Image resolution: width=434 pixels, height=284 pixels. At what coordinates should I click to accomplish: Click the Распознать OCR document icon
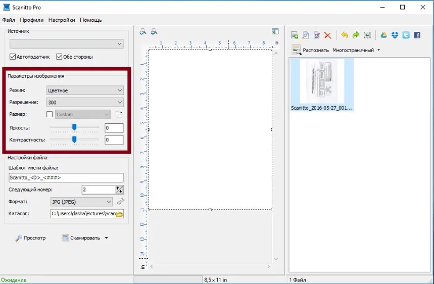[297, 50]
